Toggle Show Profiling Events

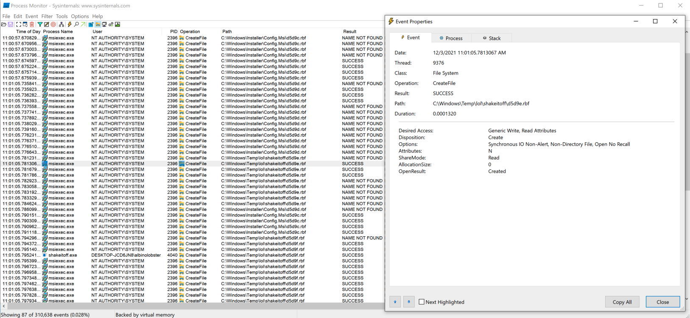point(117,25)
